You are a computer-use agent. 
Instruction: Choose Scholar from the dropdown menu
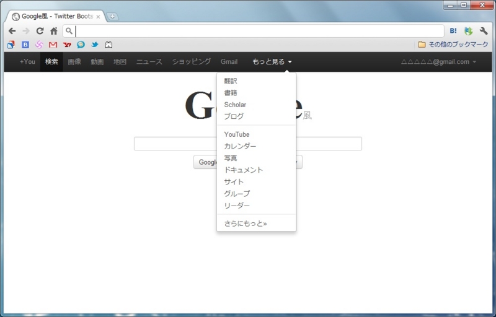point(235,105)
